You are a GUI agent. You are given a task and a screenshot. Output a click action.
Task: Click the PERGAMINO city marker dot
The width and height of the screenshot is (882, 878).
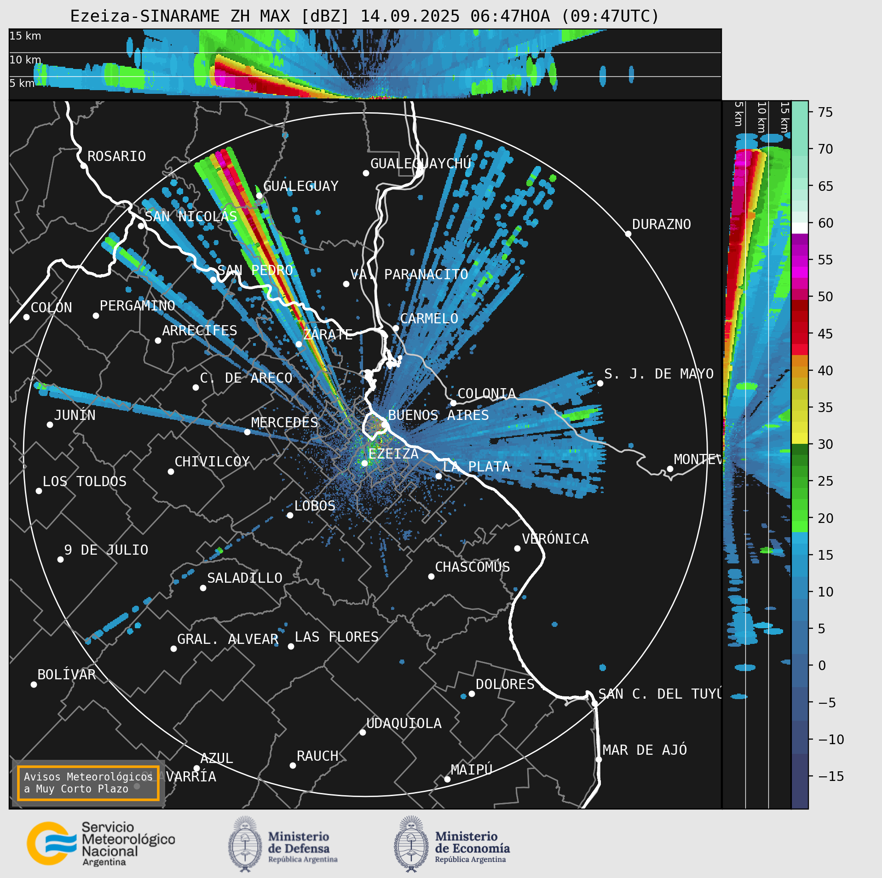point(96,316)
